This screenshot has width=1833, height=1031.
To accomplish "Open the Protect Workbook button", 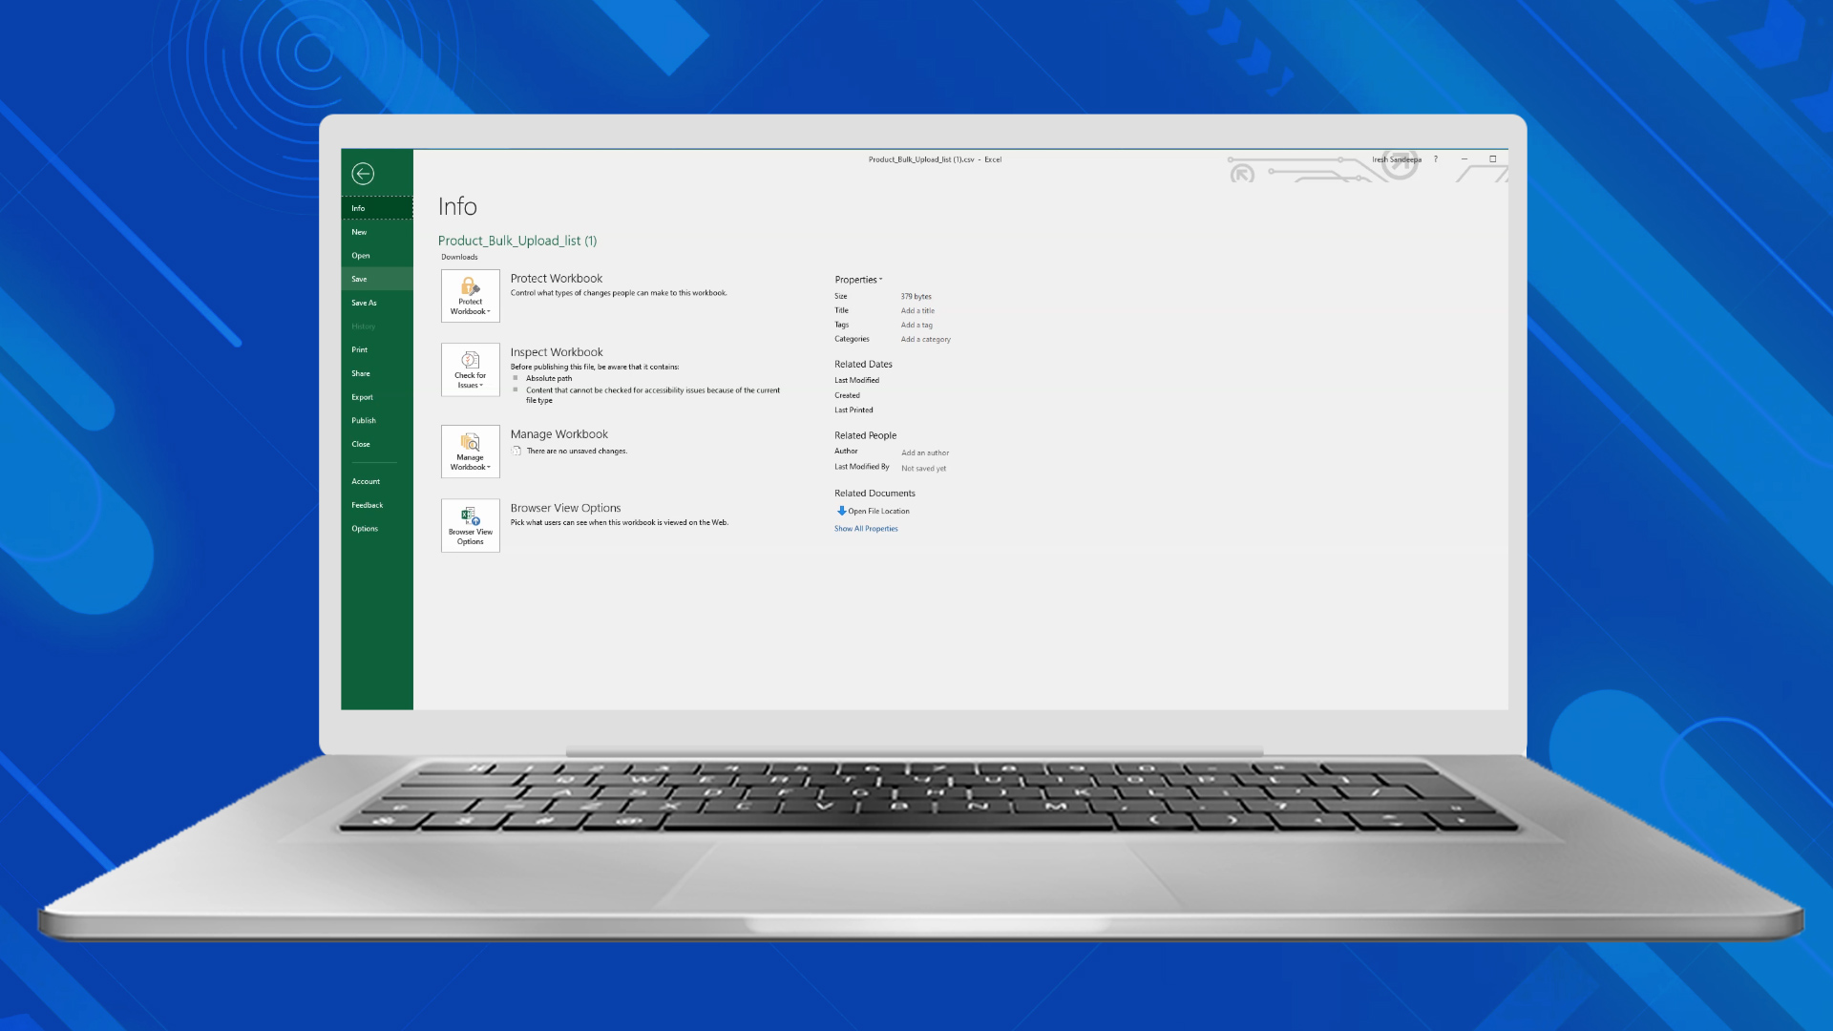I will pos(470,295).
